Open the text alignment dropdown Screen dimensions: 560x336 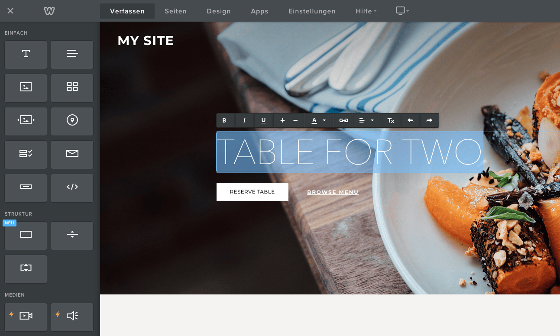coord(367,120)
